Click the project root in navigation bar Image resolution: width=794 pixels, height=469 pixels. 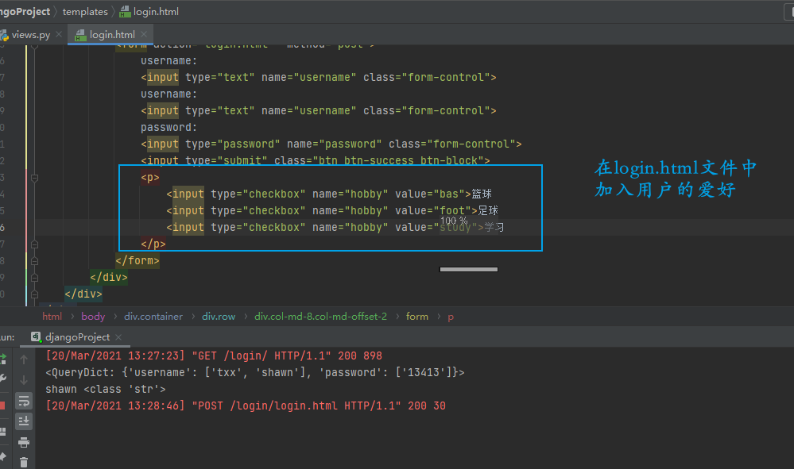click(25, 12)
